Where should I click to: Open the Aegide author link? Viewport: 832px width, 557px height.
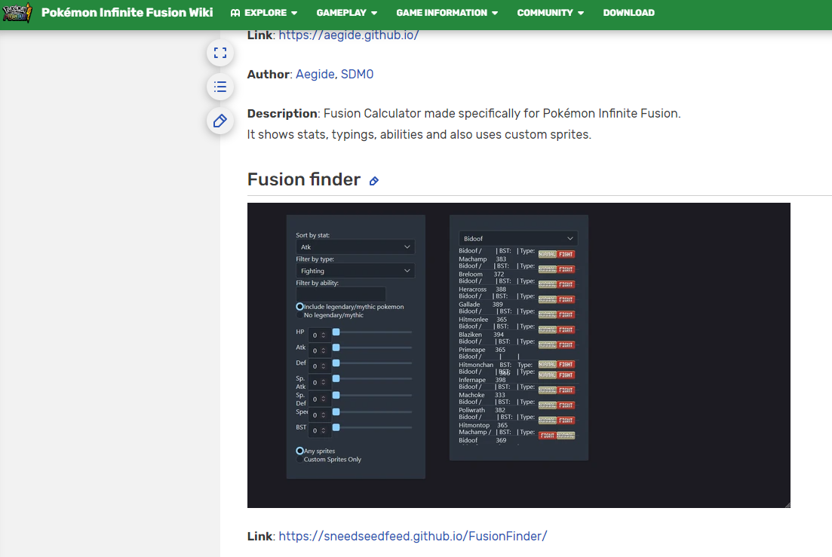[315, 74]
